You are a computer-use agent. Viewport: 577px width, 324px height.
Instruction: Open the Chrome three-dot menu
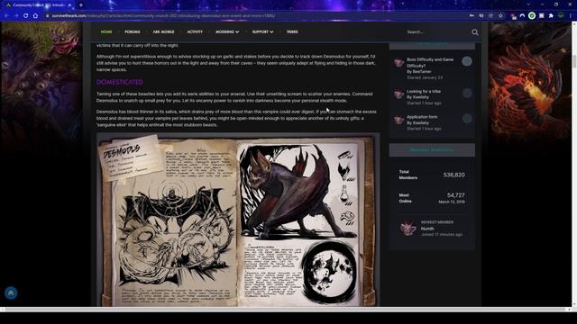[571, 16]
